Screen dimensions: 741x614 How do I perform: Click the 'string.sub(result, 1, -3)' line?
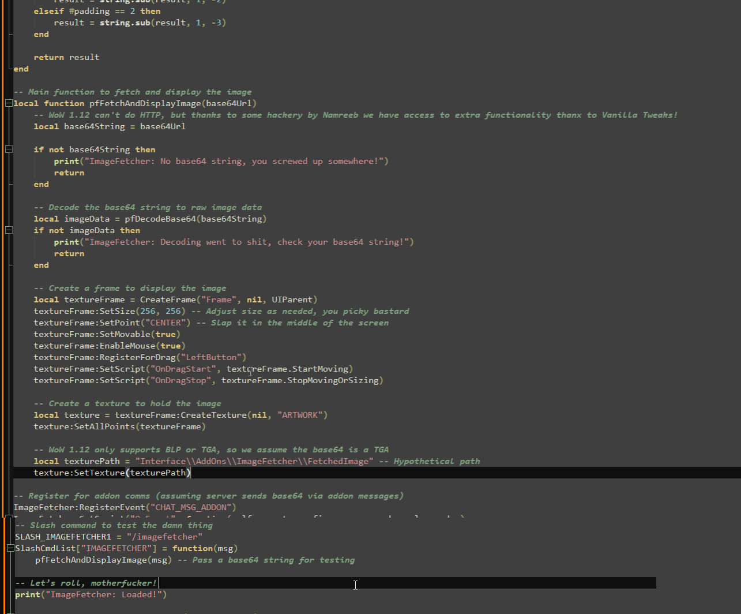point(140,23)
